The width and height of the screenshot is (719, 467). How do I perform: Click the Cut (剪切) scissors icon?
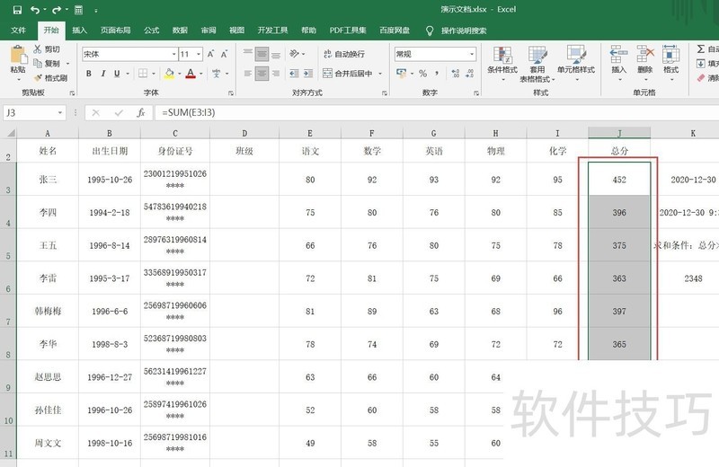[x=37, y=49]
